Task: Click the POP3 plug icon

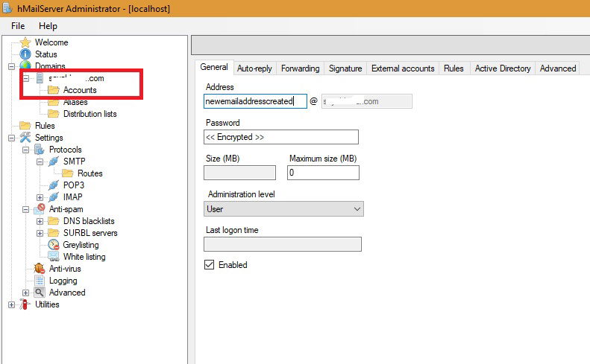Action: [x=54, y=185]
